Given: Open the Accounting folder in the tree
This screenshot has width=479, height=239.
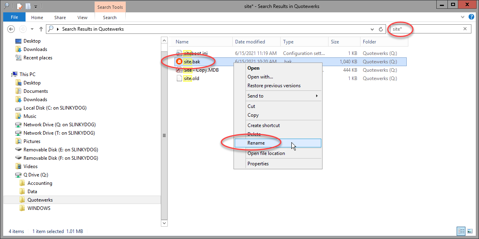Looking at the screenshot, I should [x=40, y=183].
